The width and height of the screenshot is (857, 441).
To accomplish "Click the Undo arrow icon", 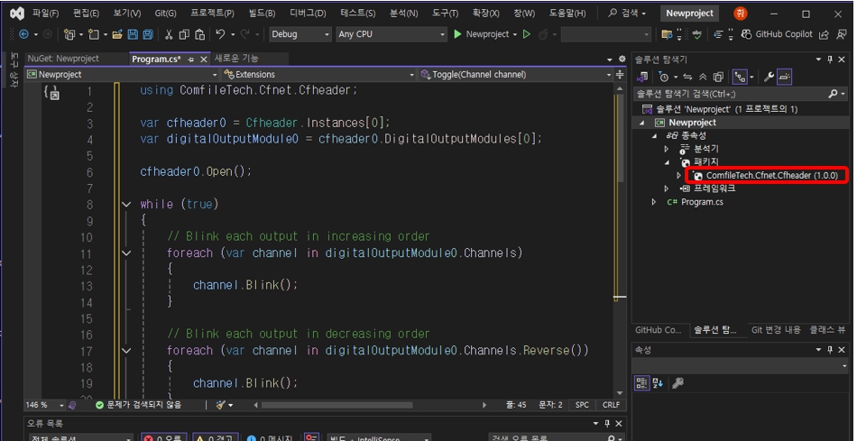I will coord(221,34).
